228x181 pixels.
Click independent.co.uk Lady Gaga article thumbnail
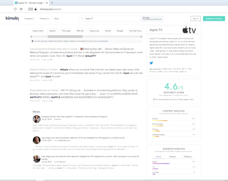click(36, 140)
